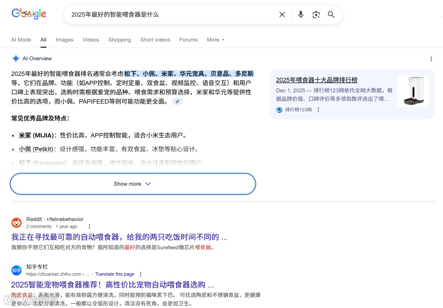Click the Reddit favicon
The height and width of the screenshot is (308, 443).
(x=16, y=223)
